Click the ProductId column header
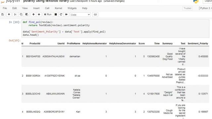 (35, 44)
